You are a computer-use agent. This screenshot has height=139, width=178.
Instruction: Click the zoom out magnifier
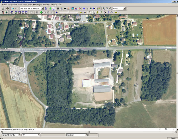107,8
